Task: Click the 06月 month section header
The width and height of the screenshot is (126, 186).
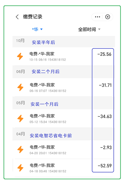Action: click(64, 72)
